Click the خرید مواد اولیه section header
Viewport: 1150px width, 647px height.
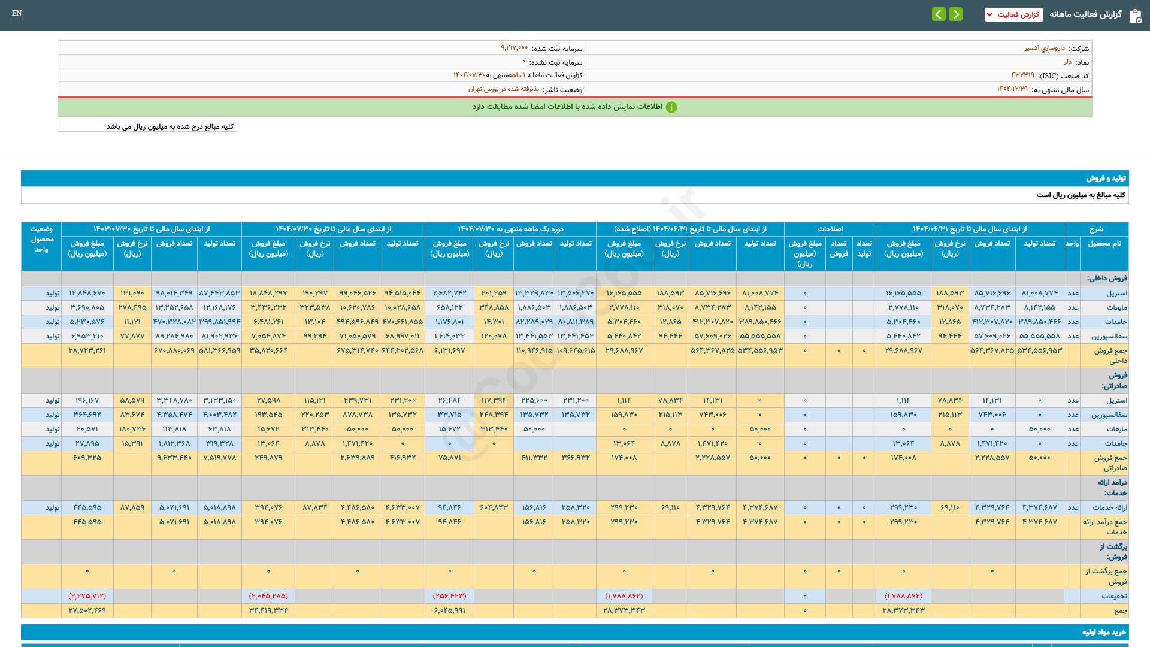point(1104,633)
